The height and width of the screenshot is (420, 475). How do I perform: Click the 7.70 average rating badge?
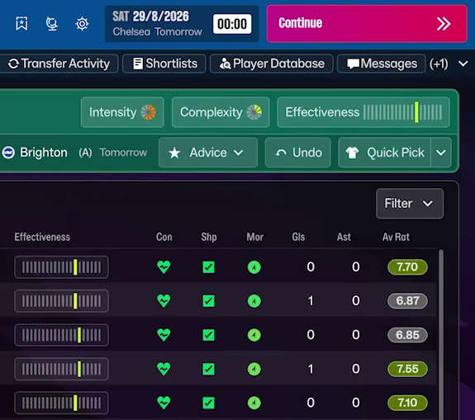tap(407, 267)
